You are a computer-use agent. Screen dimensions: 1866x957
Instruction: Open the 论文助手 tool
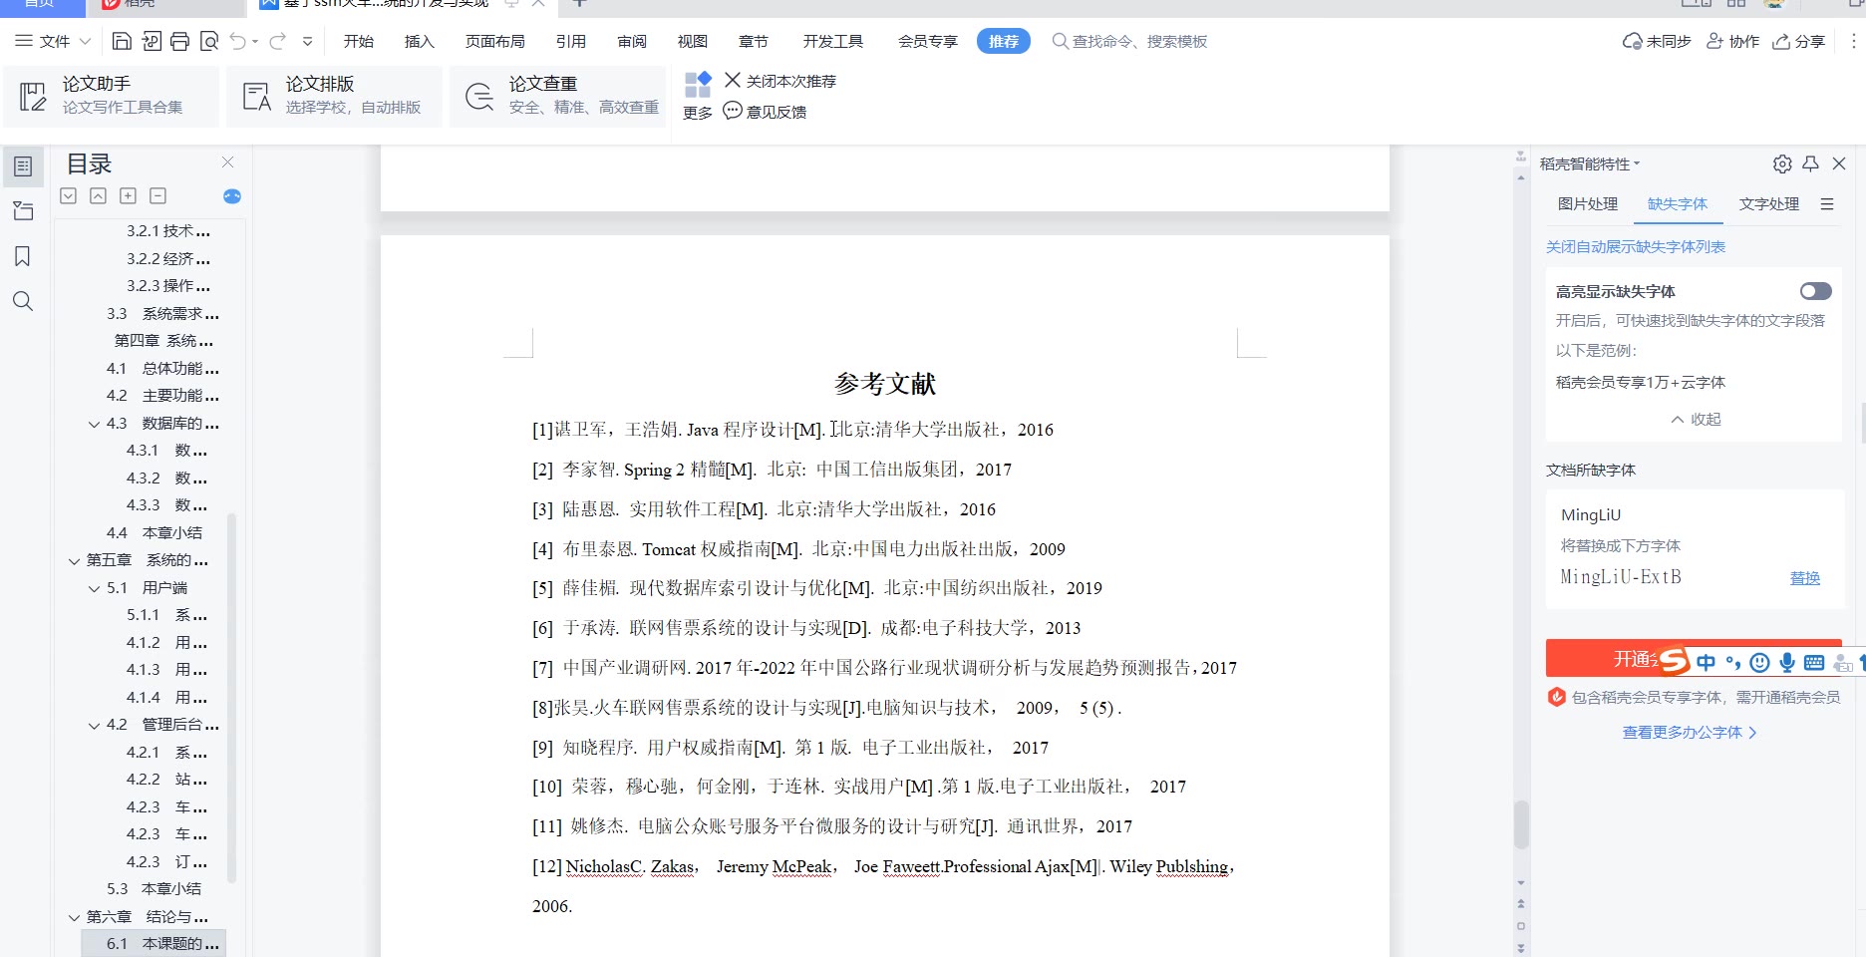coord(111,96)
